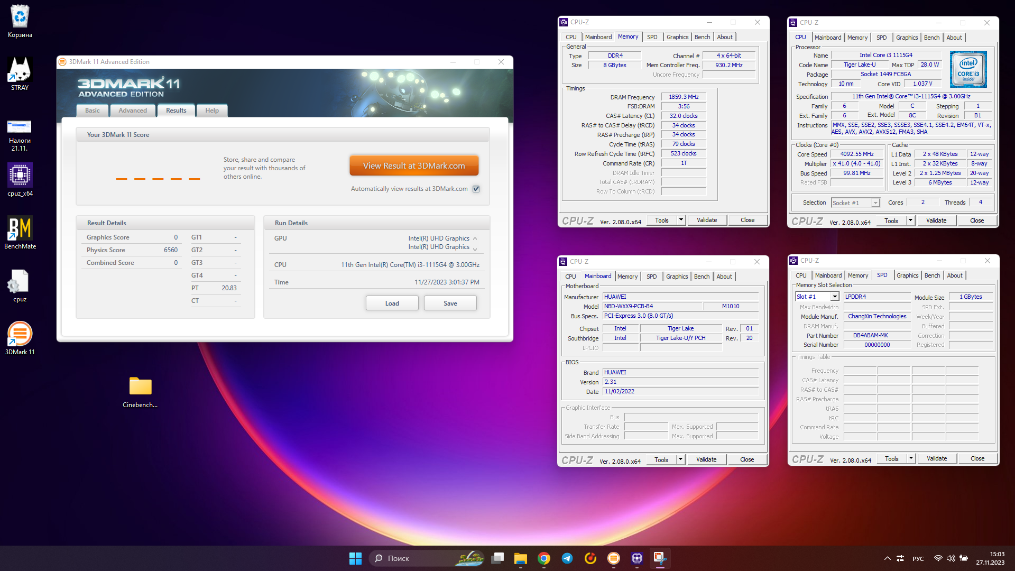
Task: Click Tools button in Mainboard CPU-Z window
Action: (661, 459)
